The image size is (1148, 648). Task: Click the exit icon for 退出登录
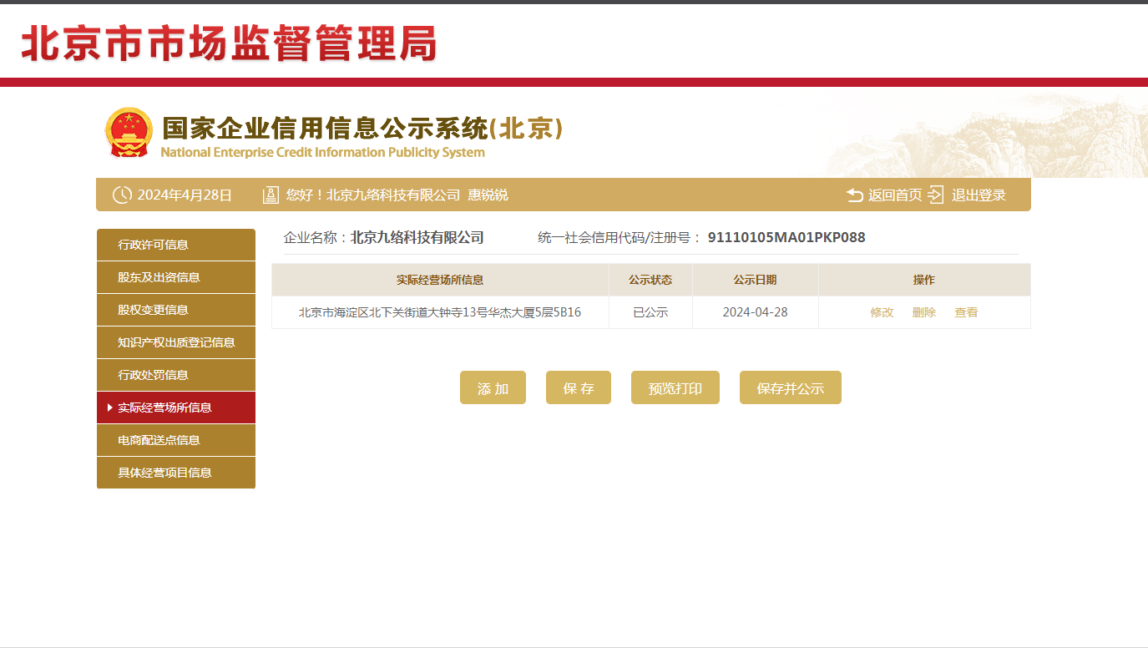coord(935,195)
